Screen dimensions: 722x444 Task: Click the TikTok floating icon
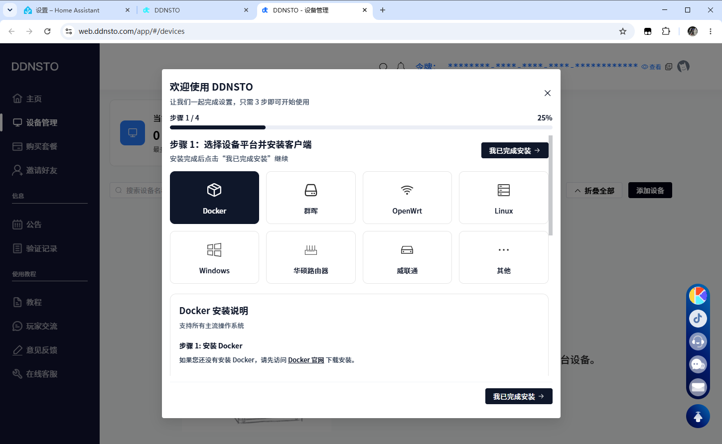[x=698, y=319]
